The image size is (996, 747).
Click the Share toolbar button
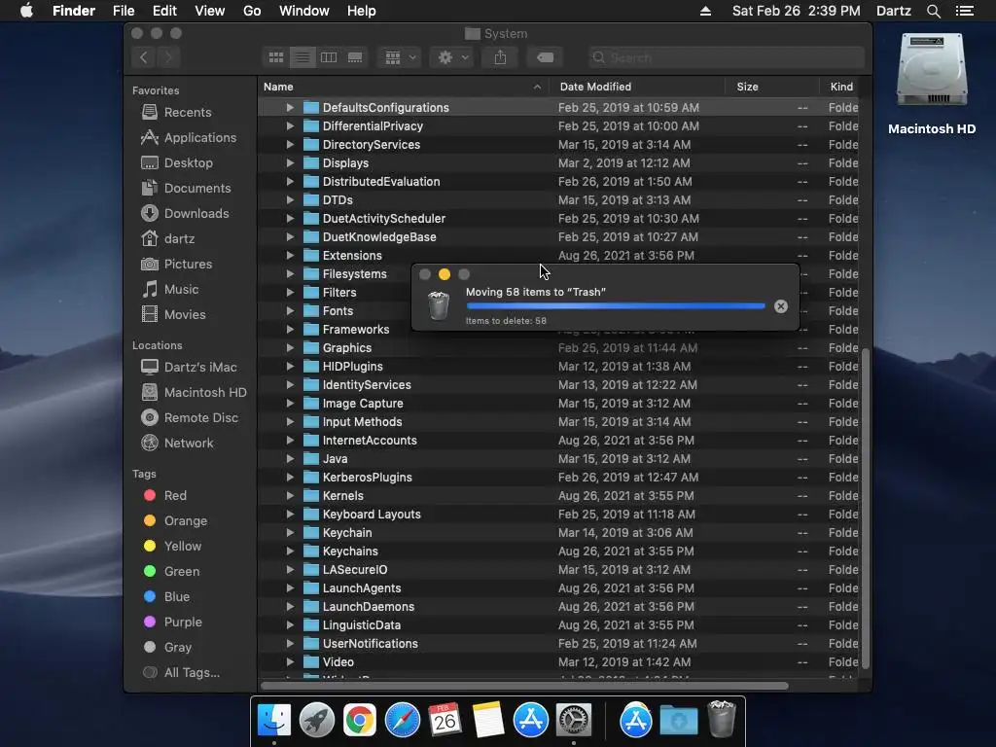[501, 57]
